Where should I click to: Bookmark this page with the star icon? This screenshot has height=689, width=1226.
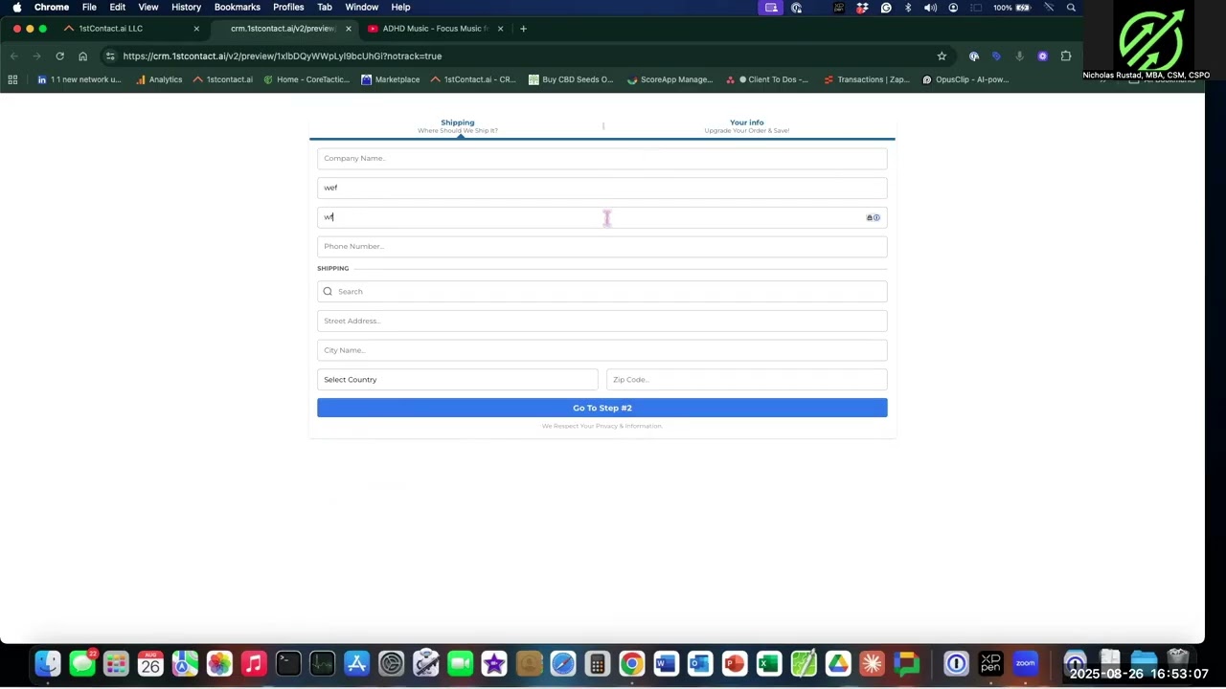[x=942, y=56]
